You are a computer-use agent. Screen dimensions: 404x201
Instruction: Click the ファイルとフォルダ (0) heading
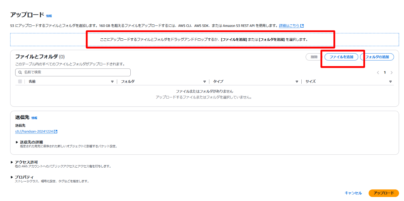[x=40, y=57]
